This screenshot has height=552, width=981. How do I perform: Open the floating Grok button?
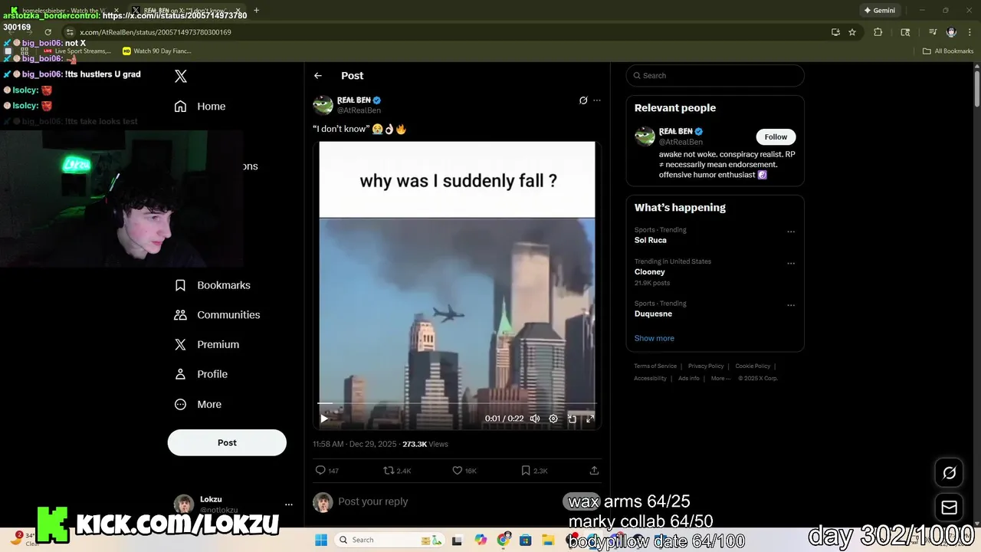[949, 473]
